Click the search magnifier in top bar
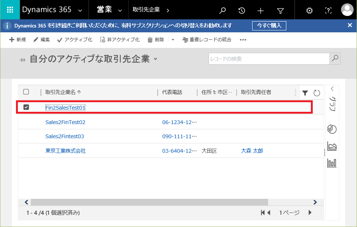Screen dimensions: 357x227 (222, 10)
